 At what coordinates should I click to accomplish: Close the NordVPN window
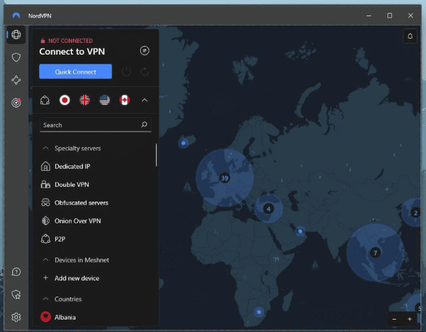pos(410,16)
